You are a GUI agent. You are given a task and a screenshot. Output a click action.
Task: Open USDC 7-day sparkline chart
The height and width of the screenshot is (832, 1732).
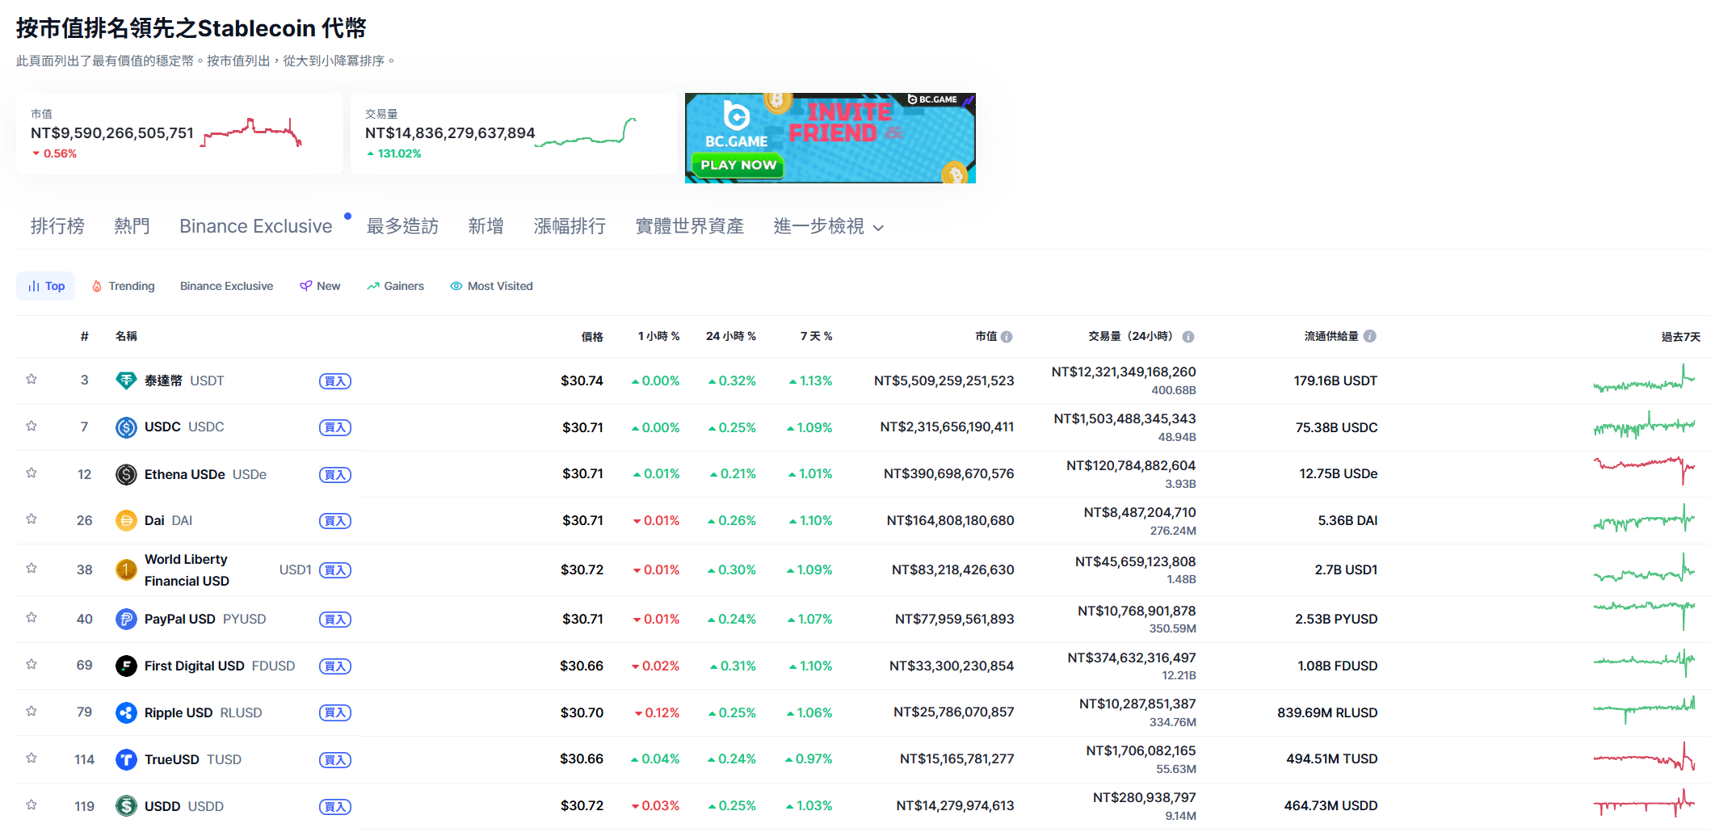pos(1644,426)
